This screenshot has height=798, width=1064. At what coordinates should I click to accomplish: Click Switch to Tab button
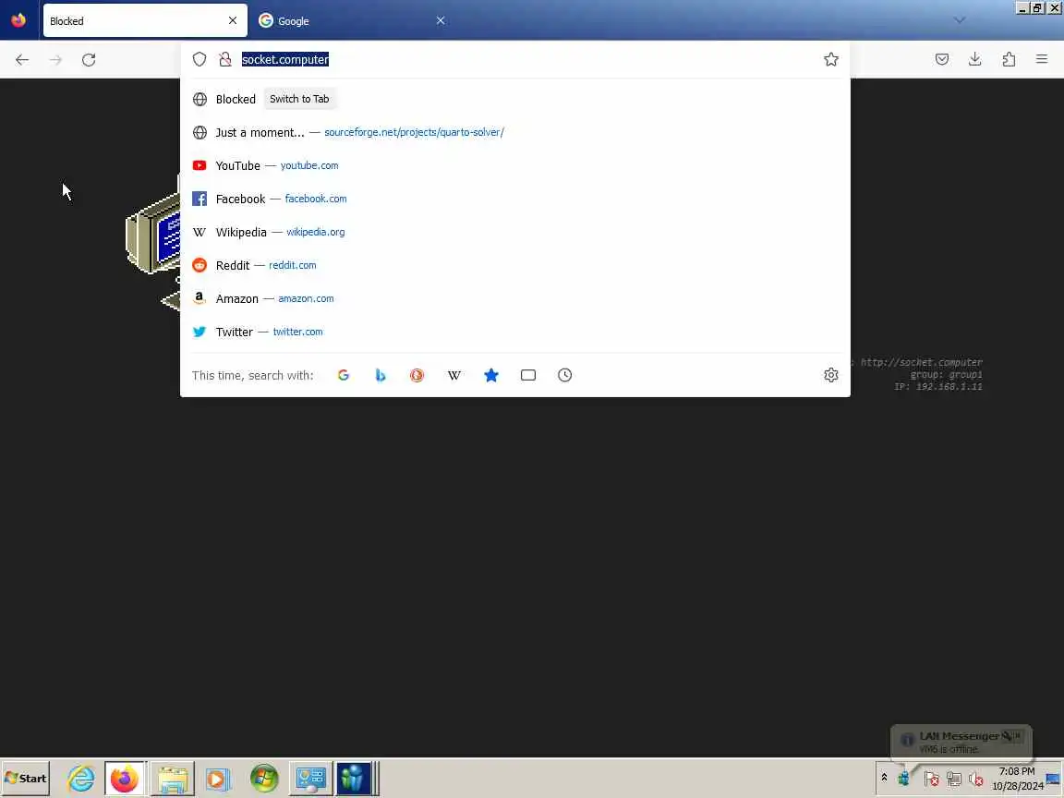coord(299,99)
